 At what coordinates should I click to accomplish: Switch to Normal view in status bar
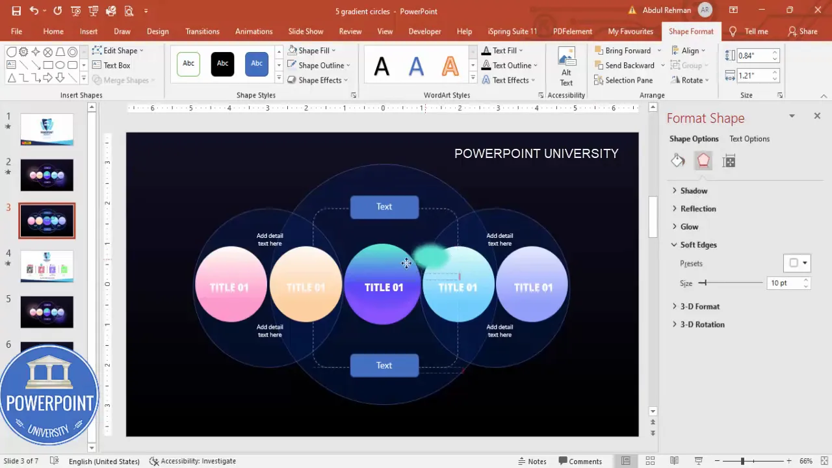tap(625, 461)
